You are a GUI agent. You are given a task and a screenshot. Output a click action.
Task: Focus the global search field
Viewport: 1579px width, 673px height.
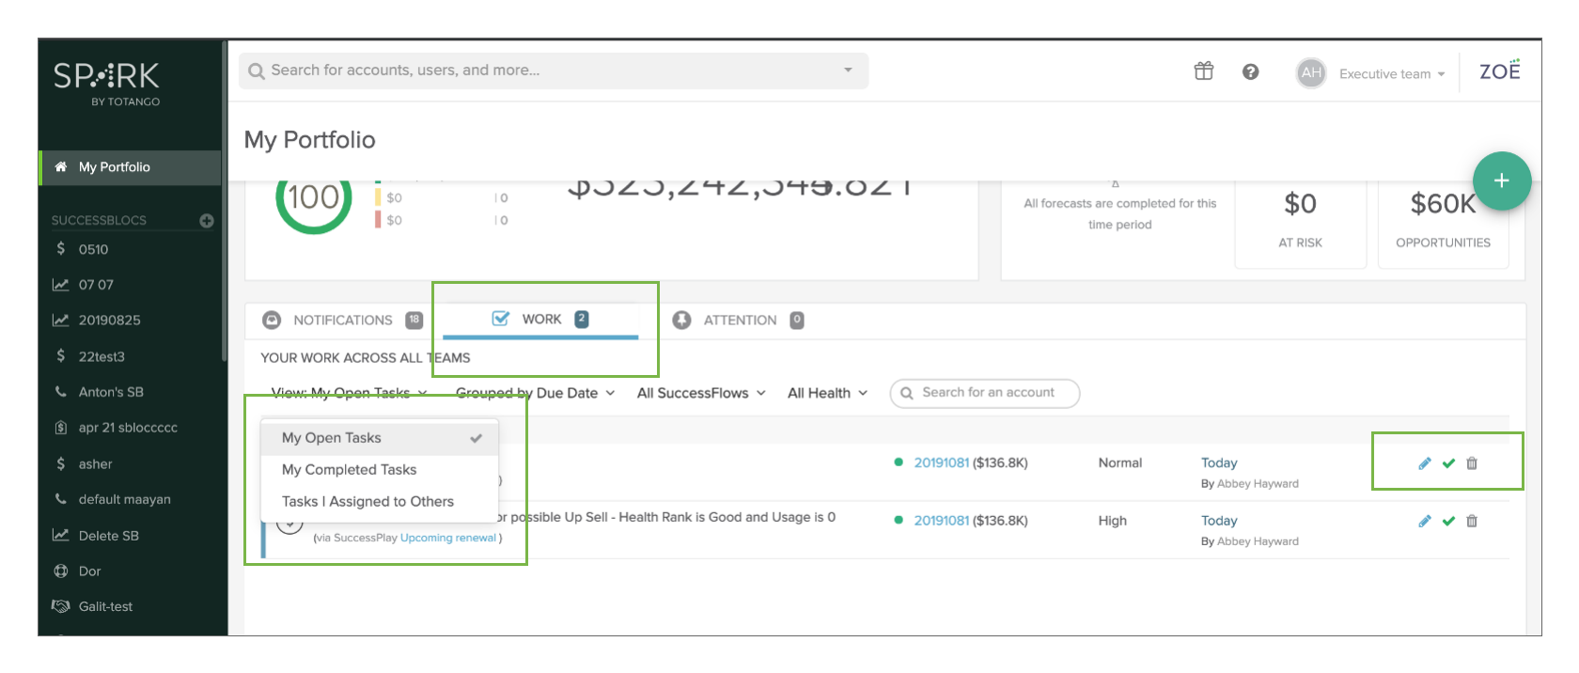click(x=555, y=70)
